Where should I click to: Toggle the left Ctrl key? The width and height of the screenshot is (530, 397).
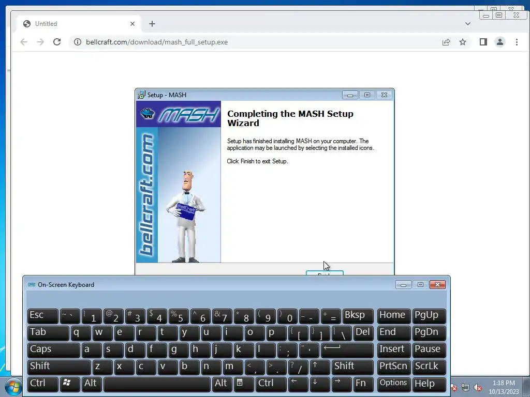pos(43,384)
